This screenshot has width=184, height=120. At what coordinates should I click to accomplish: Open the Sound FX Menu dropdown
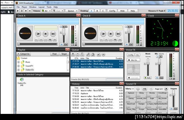(129, 89)
